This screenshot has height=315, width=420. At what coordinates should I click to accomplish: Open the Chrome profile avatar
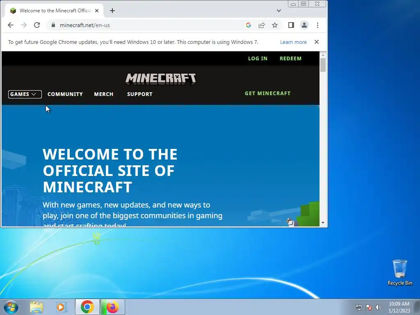click(304, 25)
